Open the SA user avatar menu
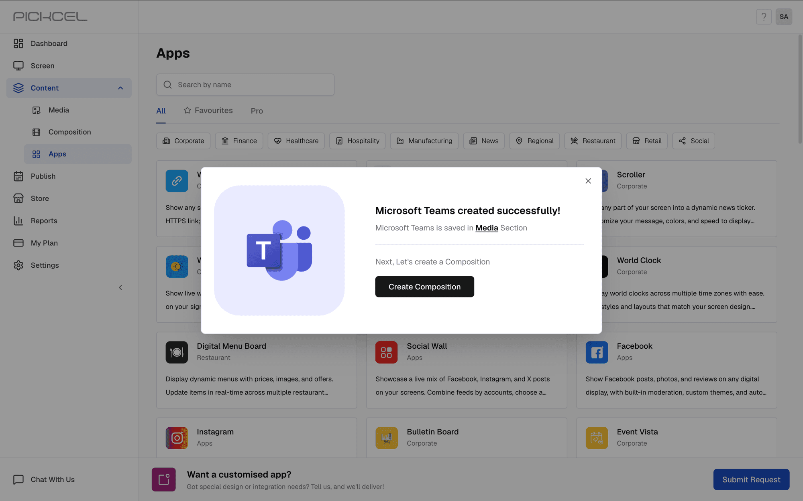 pyautogui.click(x=784, y=17)
